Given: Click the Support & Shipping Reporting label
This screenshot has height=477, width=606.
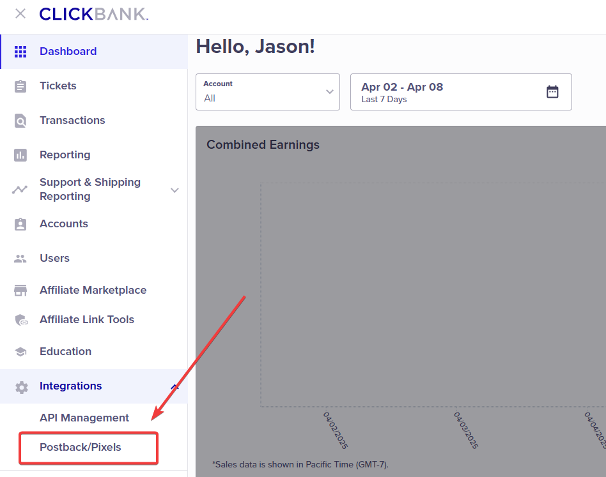Looking at the screenshot, I should click(90, 189).
